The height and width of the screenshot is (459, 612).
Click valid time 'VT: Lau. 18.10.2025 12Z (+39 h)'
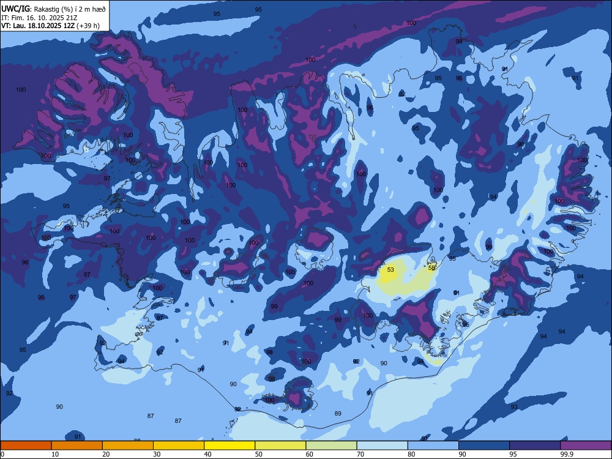click(x=50, y=26)
